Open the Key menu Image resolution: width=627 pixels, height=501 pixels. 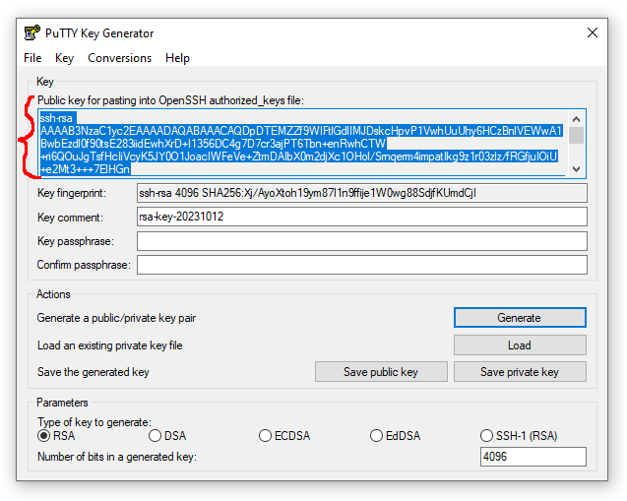coord(64,58)
